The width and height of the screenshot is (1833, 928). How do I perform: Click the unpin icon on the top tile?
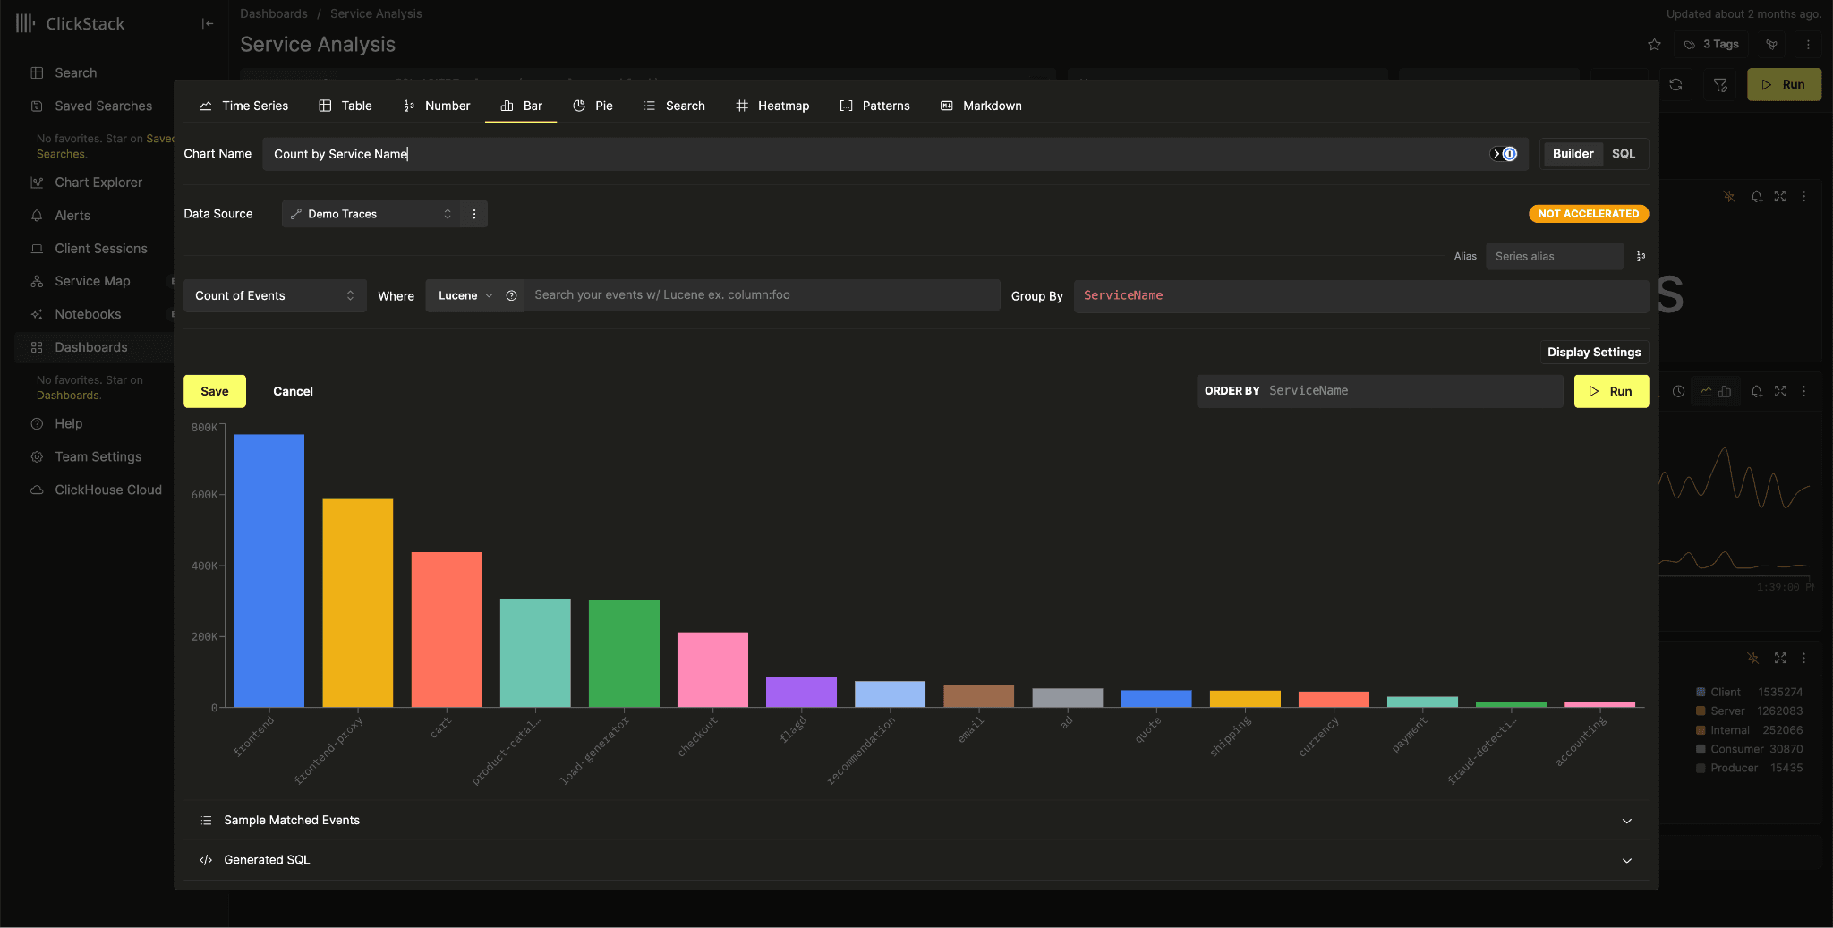(x=1729, y=197)
